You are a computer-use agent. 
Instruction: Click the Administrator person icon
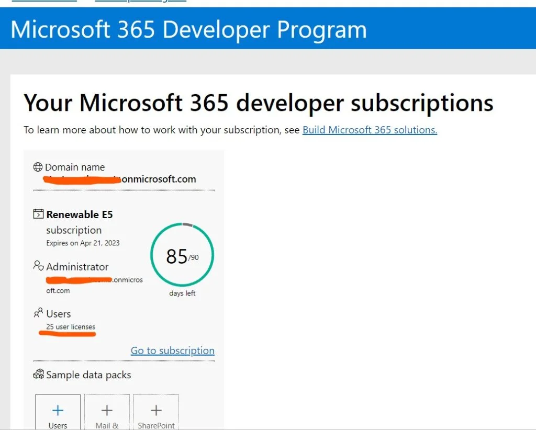click(38, 266)
